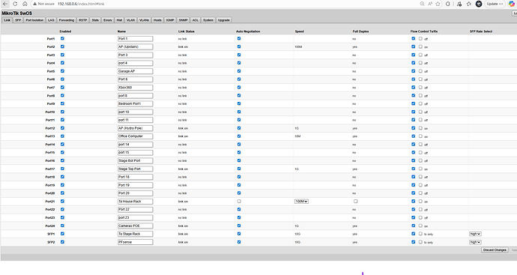Click the To Stage Rack name field
This screenshot has width=517, height=275.
click(135, 234)
